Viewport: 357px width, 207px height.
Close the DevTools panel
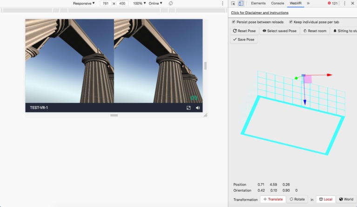tap(352, 3)
